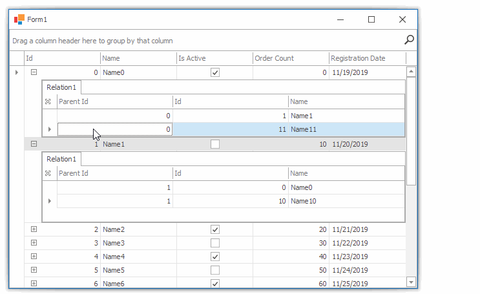Open the search magnifier in group panel
Viewport: 480px width, 294px height.
409,40
